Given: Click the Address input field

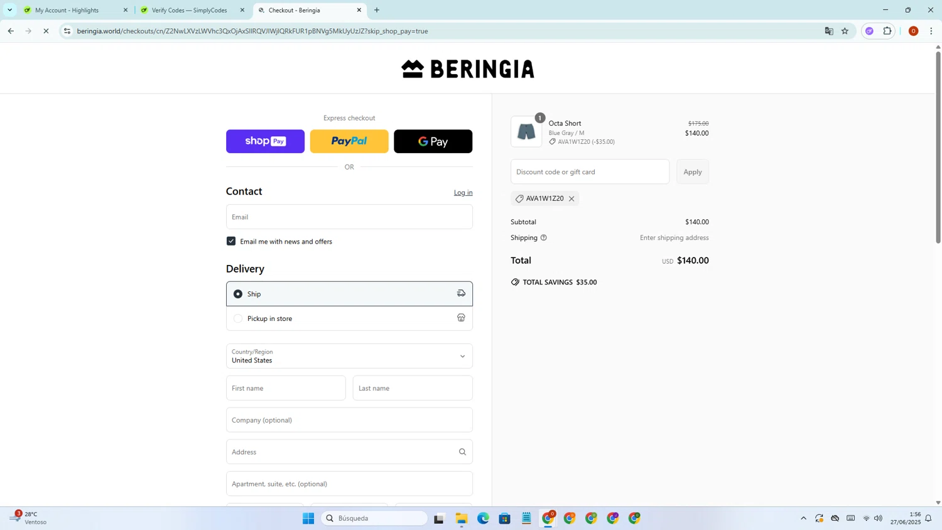Looking at the screenshot, I should tap(349, 452).
